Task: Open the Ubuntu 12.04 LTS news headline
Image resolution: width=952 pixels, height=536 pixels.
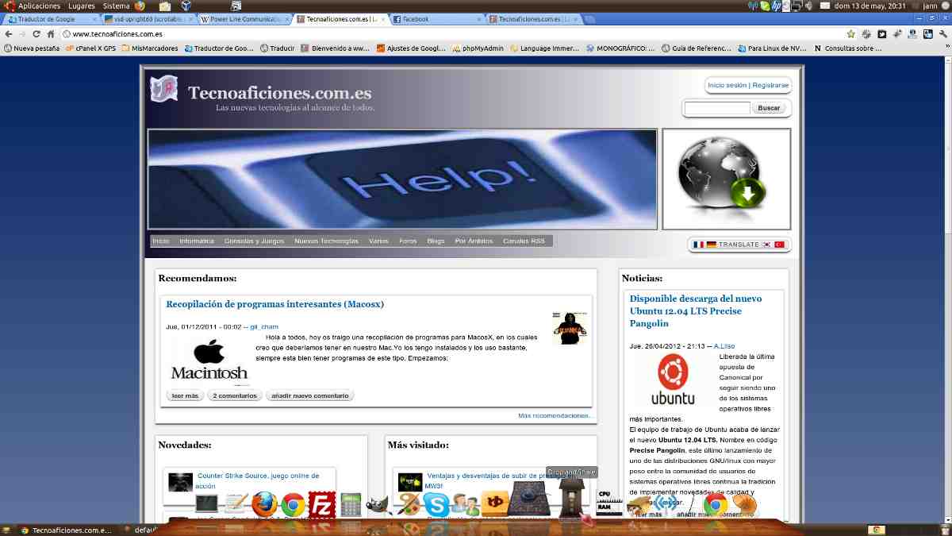Action: click(696, 310)
